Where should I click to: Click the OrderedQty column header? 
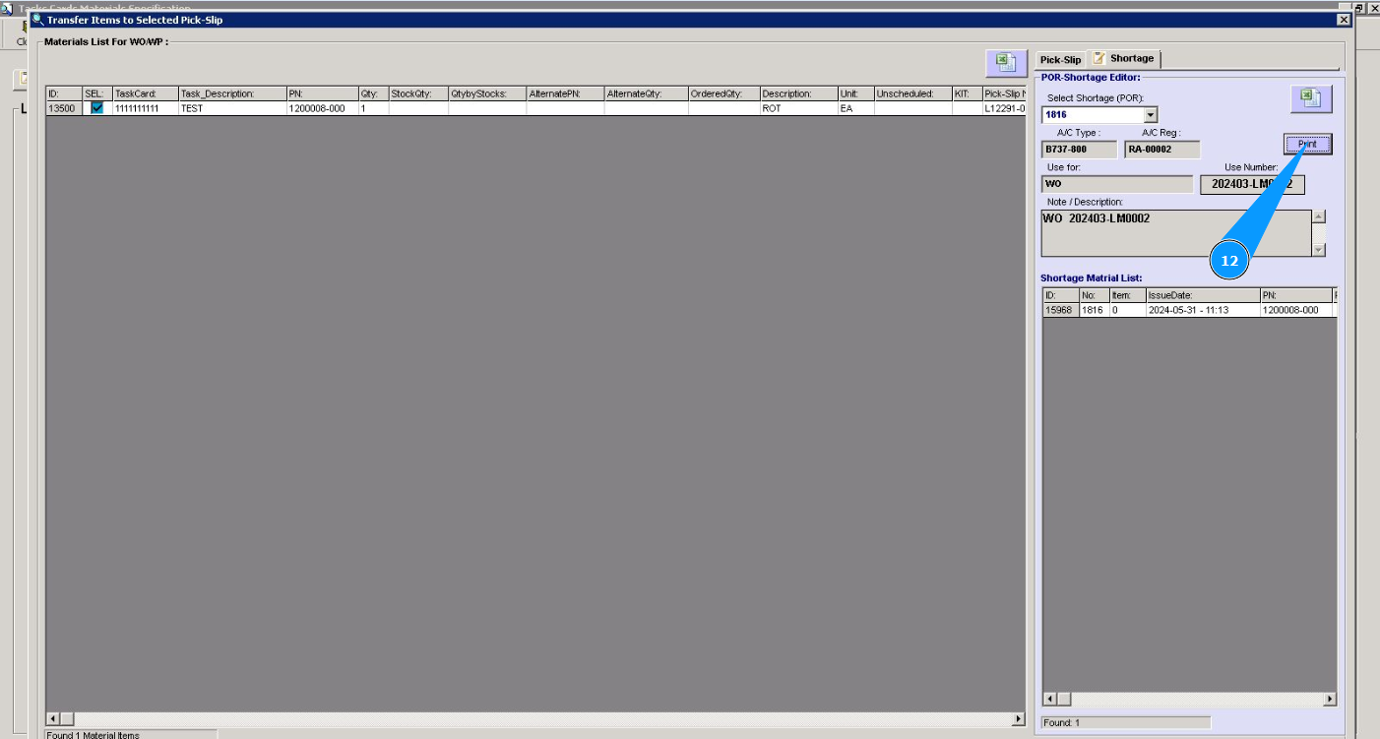[723, 94]
